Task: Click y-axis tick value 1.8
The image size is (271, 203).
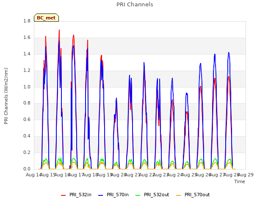Action: pos(27,21)
